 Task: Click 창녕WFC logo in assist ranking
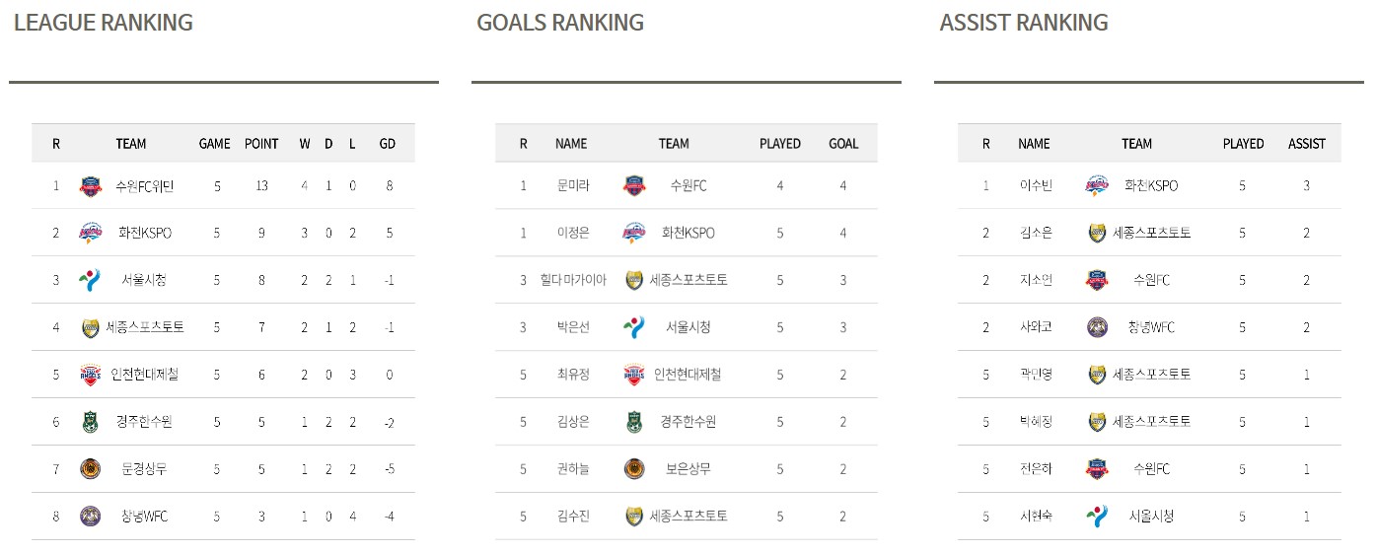[x=1097, y=327]
